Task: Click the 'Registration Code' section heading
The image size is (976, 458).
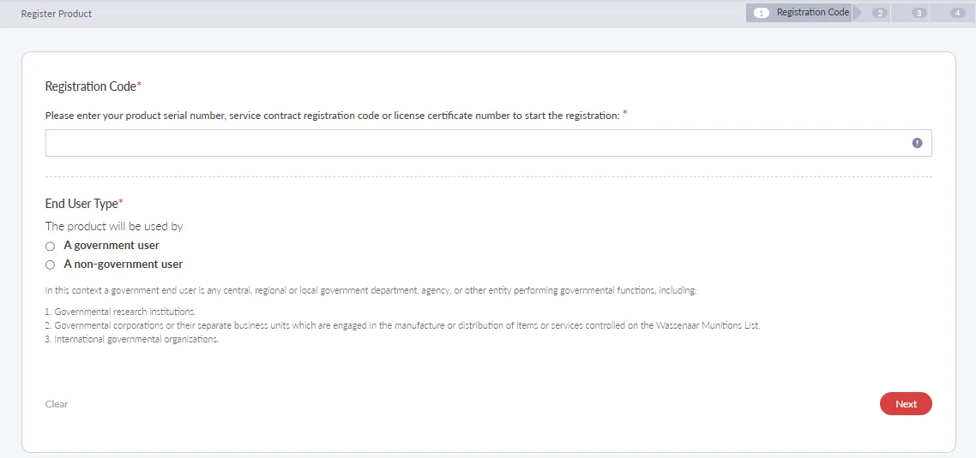Action: [x=91, y=86]
